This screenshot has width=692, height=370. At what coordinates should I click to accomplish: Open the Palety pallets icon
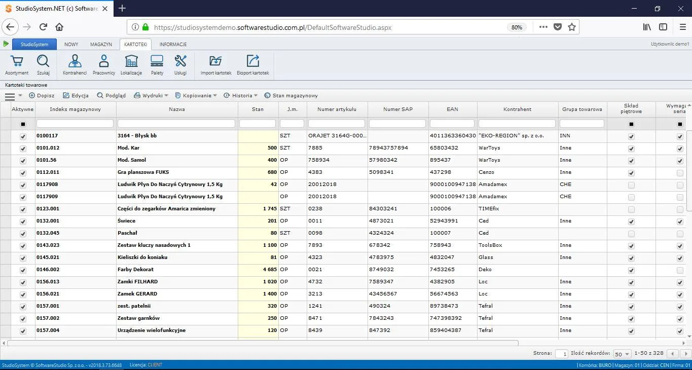coord(157,65)
